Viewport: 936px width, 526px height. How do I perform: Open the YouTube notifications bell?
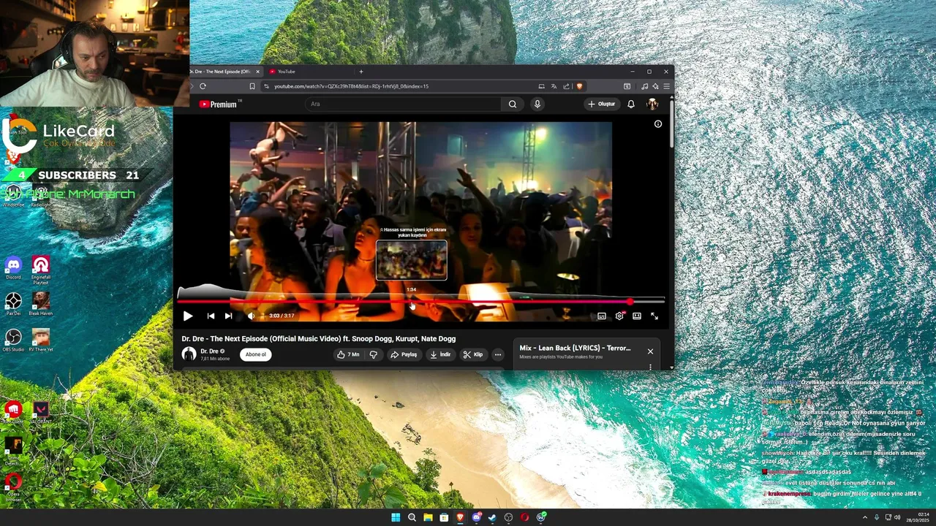coord(631,104)
